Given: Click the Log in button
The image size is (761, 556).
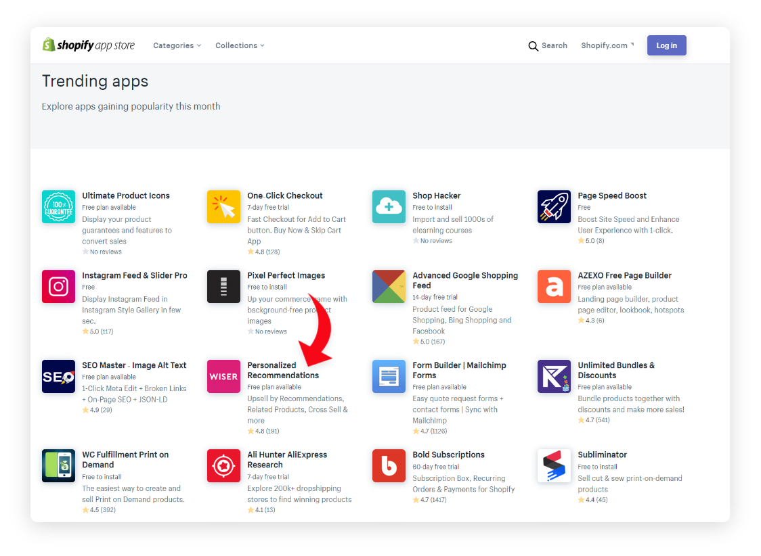Looking at the screenshot, I should coord(666,45).
